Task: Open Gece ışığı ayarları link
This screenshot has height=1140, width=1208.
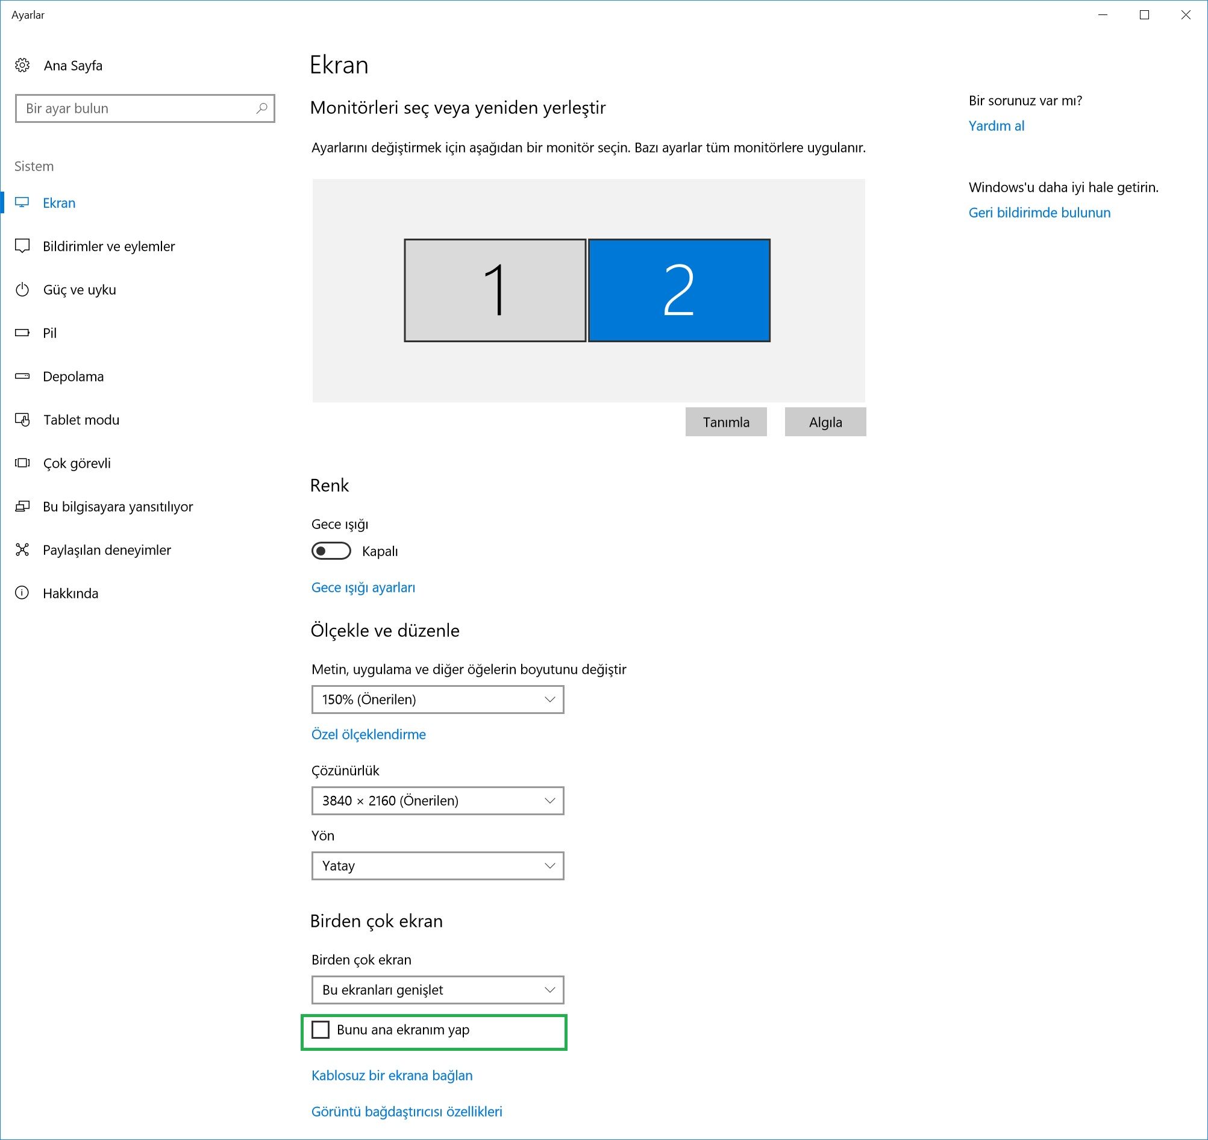Action: [363, 587]
